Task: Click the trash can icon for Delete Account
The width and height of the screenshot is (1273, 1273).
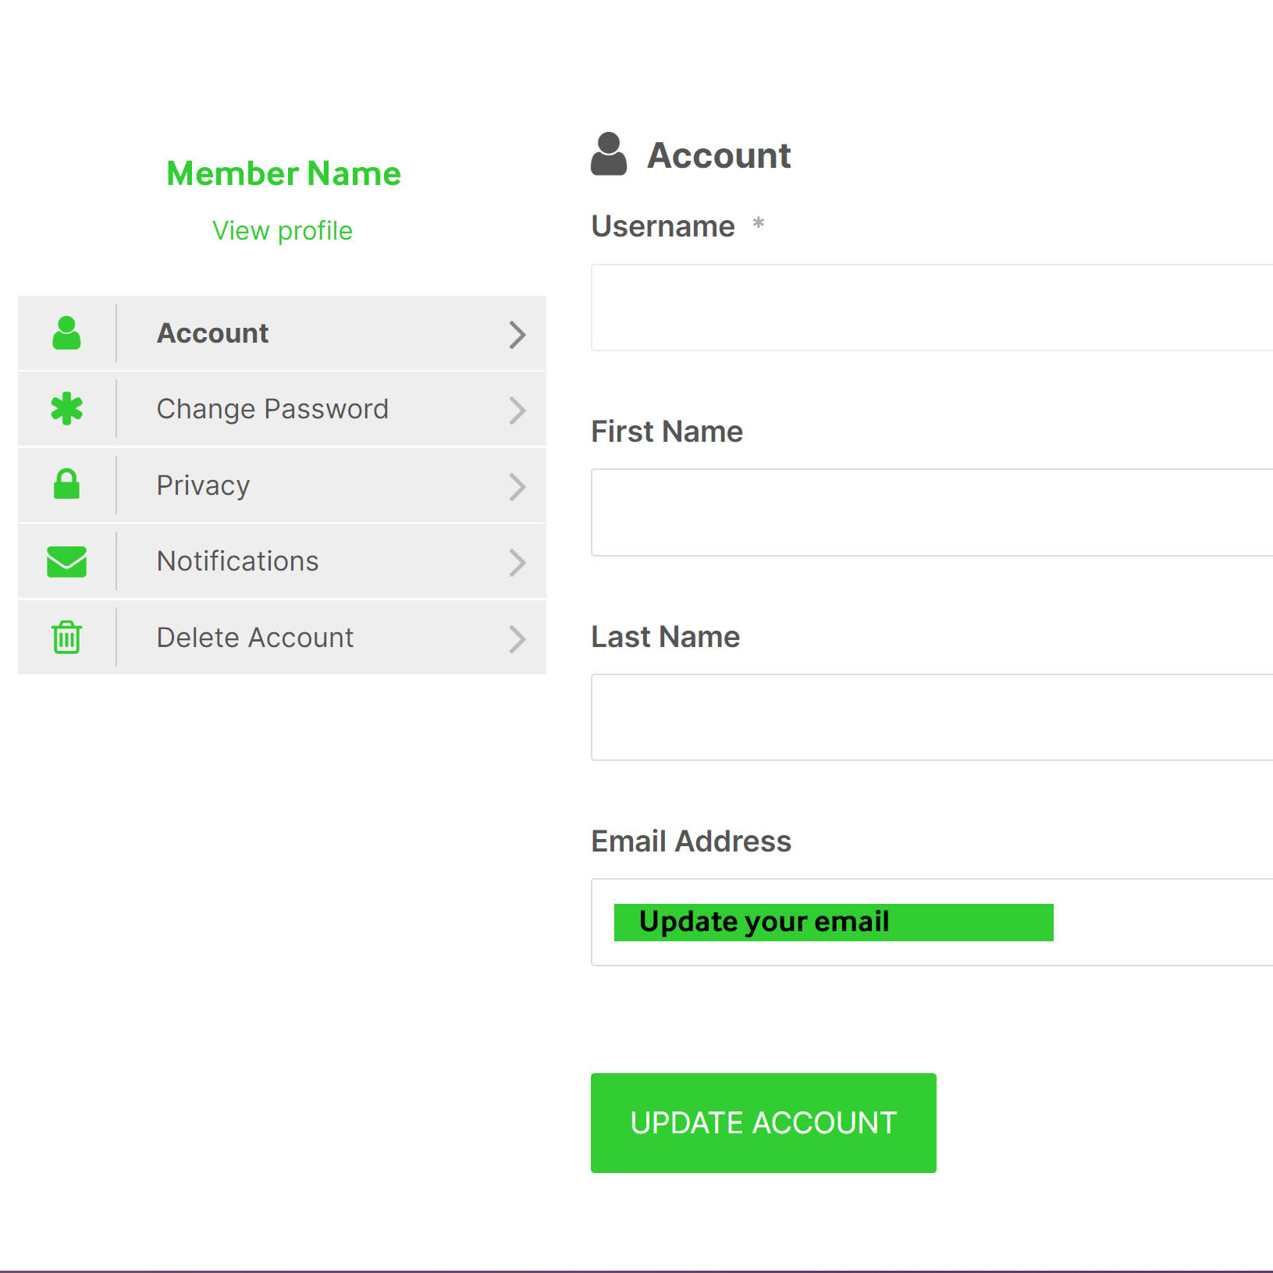Action: pyautogui.click(x=66, y=637)
